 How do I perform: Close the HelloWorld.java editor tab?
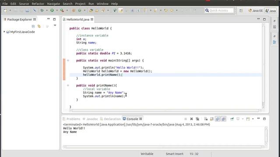click(92, 19)
